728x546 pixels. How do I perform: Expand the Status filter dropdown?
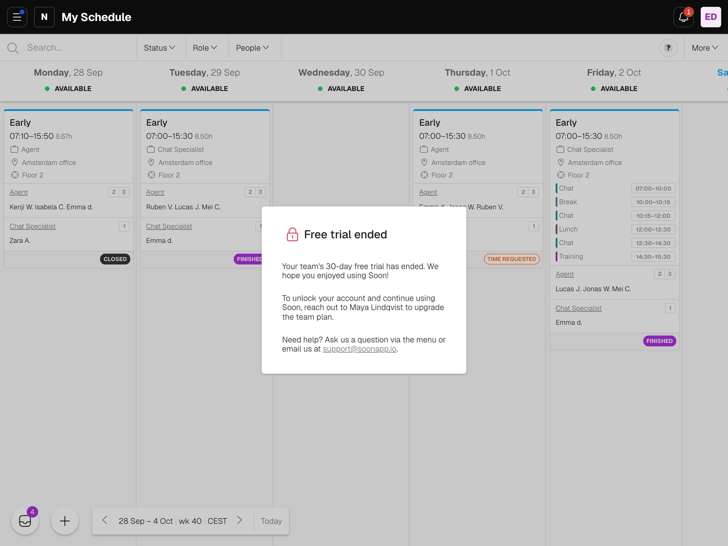(160, 48)
